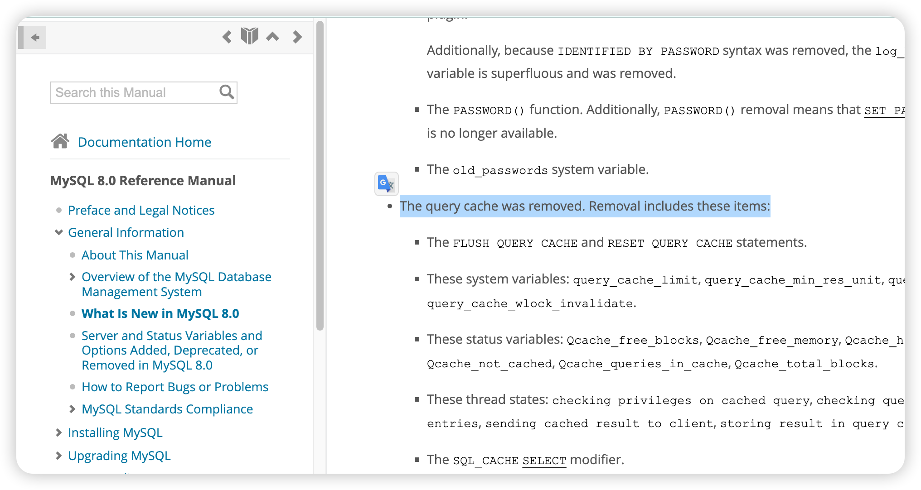Collapse the General Information section
The image size is (921, 490).
click(x=58, y=232)
